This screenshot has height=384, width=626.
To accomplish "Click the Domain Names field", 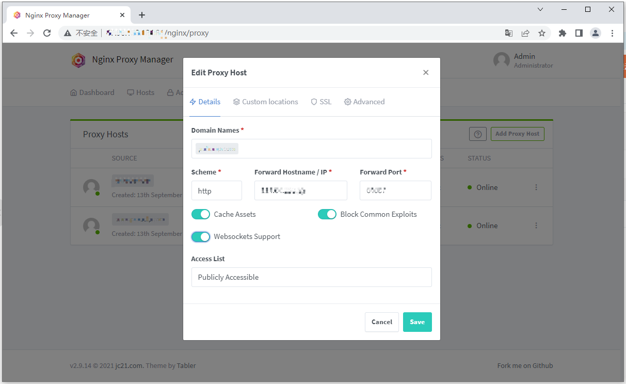I will click(x=311, y=149).
